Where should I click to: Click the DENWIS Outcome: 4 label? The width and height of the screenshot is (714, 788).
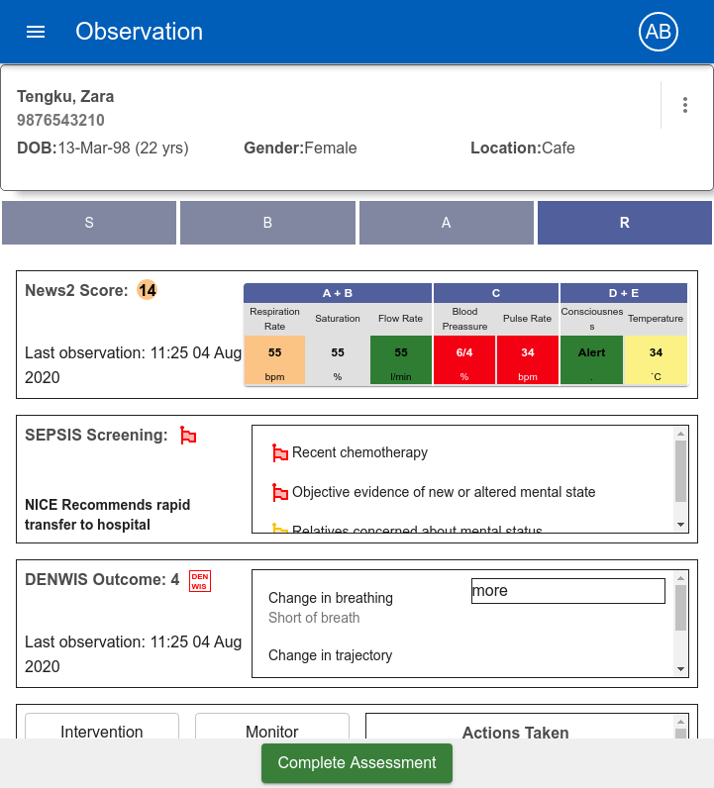[102, 579]
